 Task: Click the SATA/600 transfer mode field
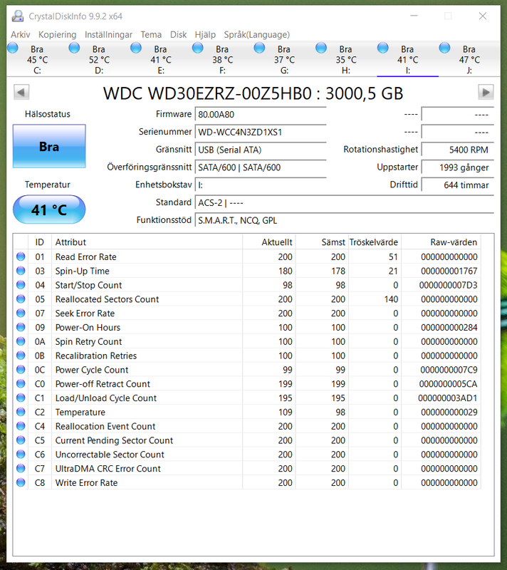(x=261, y=167)
